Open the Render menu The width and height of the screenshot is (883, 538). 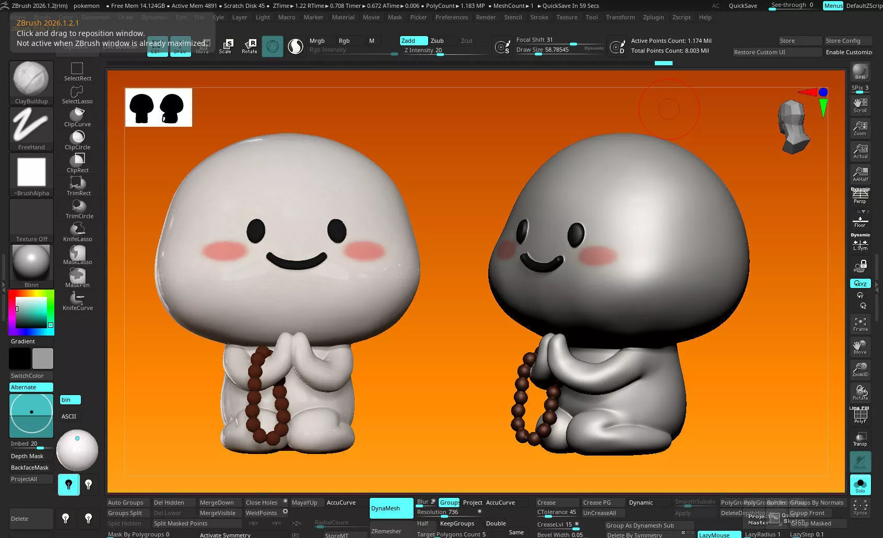coord(486,17)
